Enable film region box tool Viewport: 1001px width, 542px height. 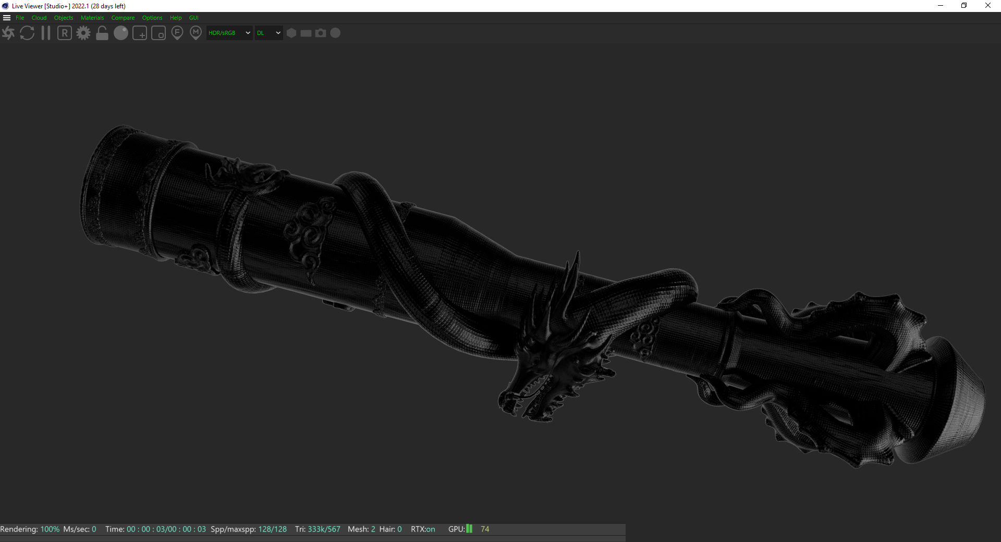click(x=158, y=33)
